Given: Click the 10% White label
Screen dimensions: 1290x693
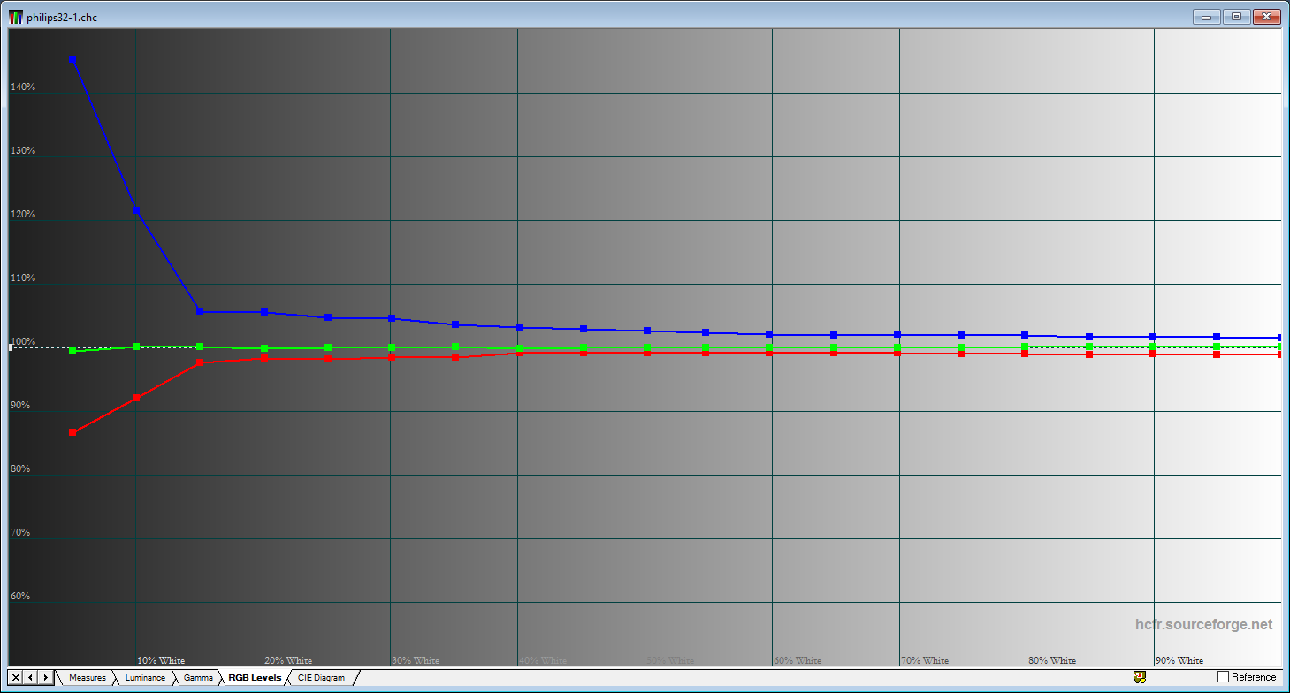Looking at the screenshot, I should pos(161,660).
